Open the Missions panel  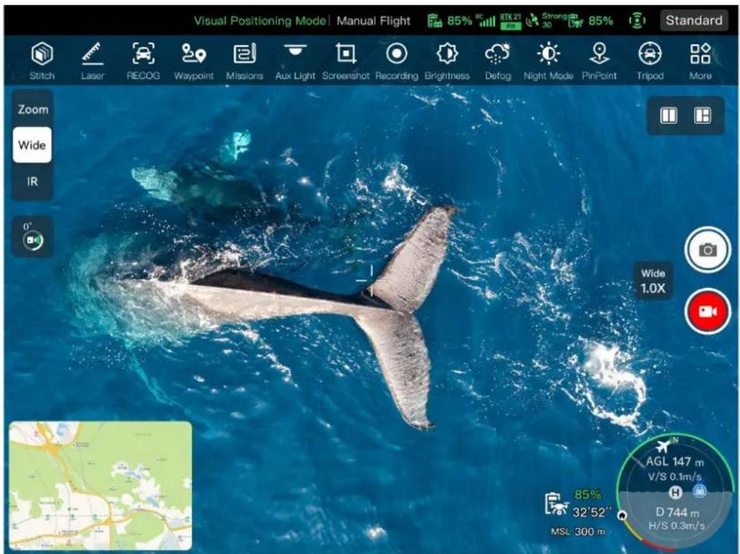pos(244,62)
